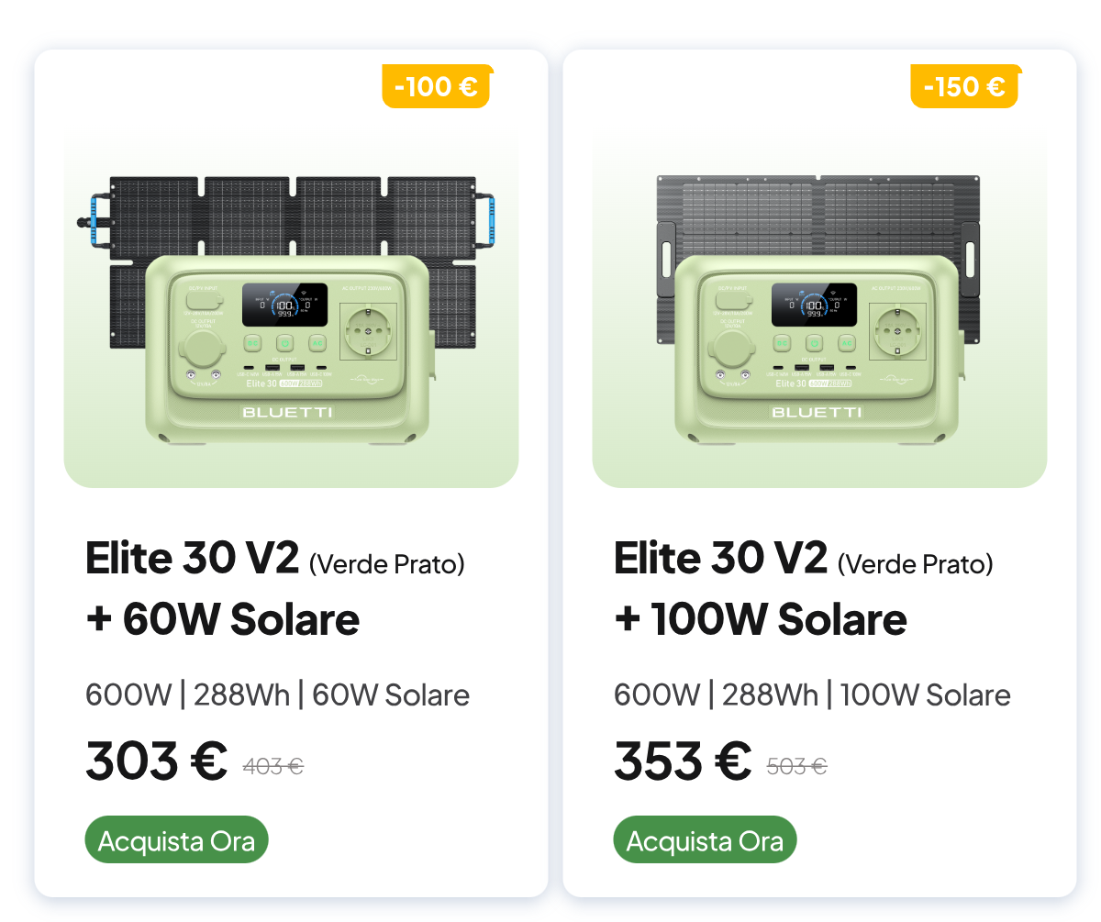Select the 600W | 288Wh | 100W Solare specs text
1101x922 pixels.
[812, 695]
